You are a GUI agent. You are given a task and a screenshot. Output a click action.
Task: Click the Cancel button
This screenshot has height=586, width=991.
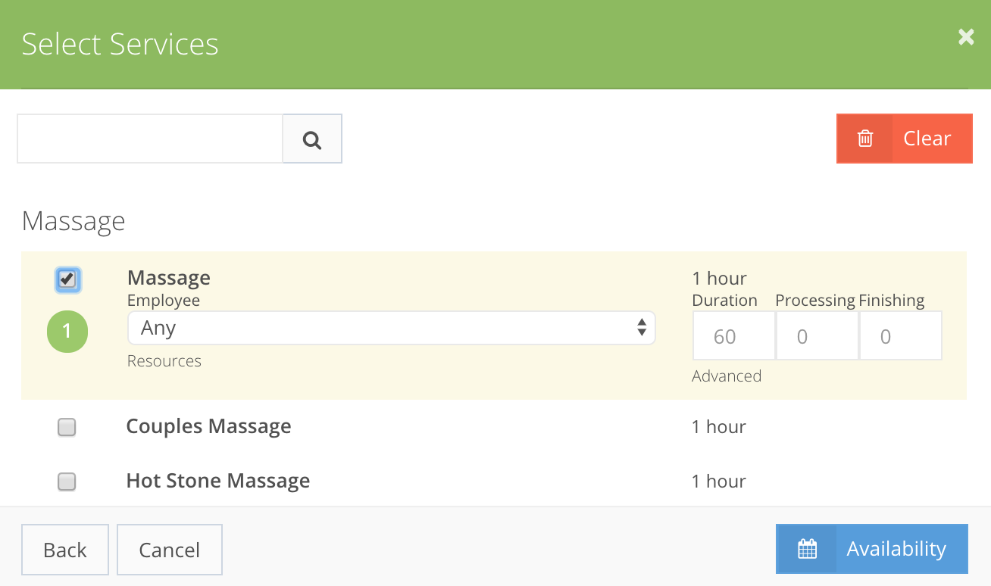pos(169,549)
